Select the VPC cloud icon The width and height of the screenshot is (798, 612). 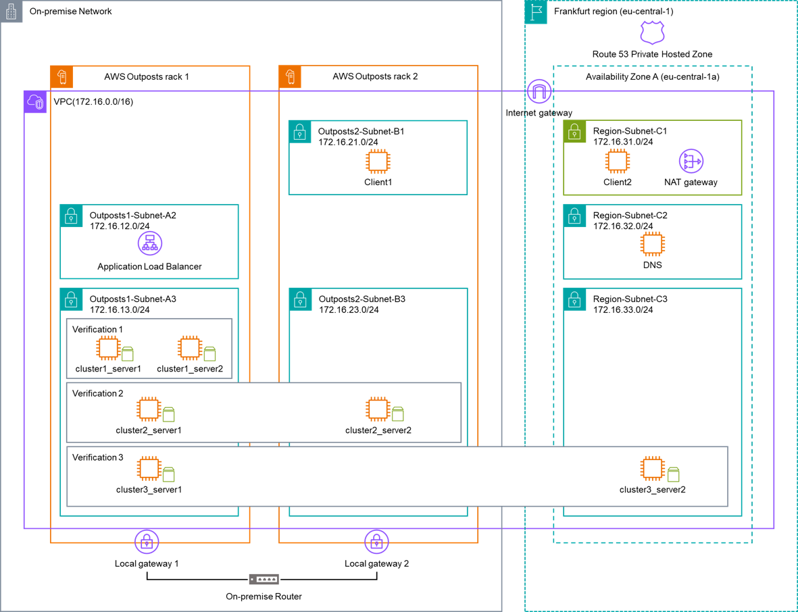point(36,102)
